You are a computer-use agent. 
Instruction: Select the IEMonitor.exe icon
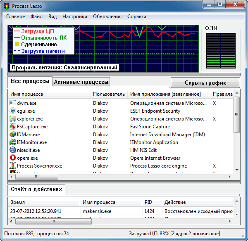tap(13, 142)
